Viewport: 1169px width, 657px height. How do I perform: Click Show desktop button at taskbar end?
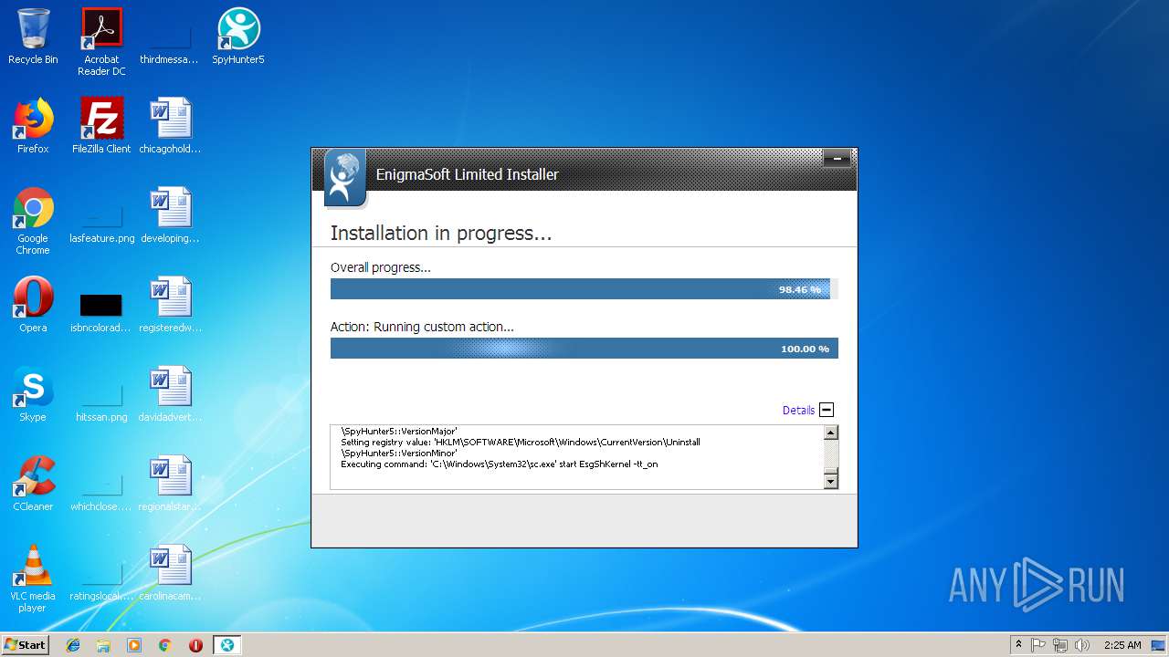click(x=1160, y=645)
